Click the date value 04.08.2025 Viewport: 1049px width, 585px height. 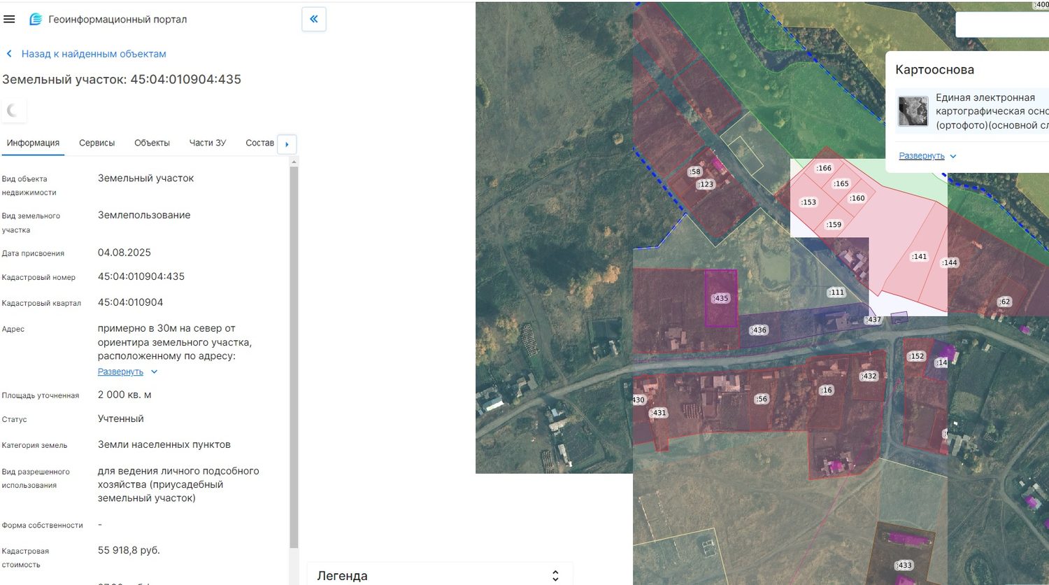click(124, 253)
